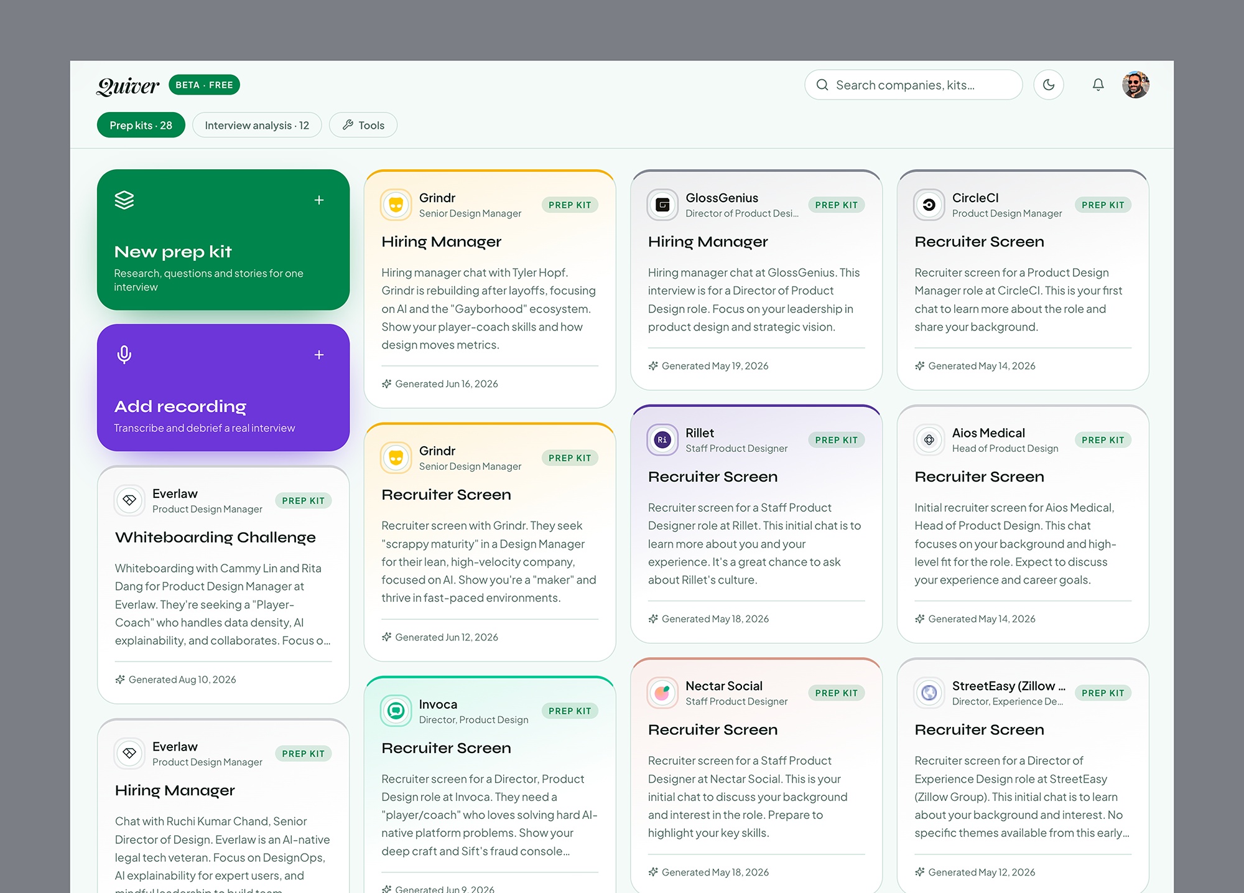Screen dimensions: 1244x893
Task: Click 'Generated May 18, 2026' on Nectar Social card
Action: coord(715,872)
